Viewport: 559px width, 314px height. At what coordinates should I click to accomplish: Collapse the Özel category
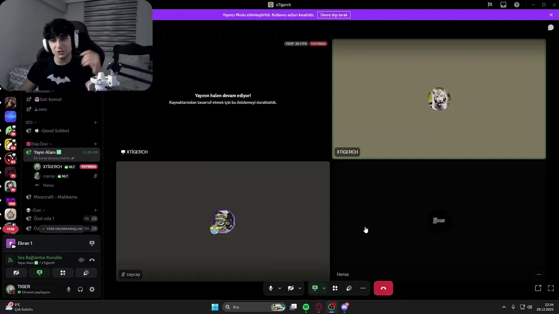click(x=35, y=210)
